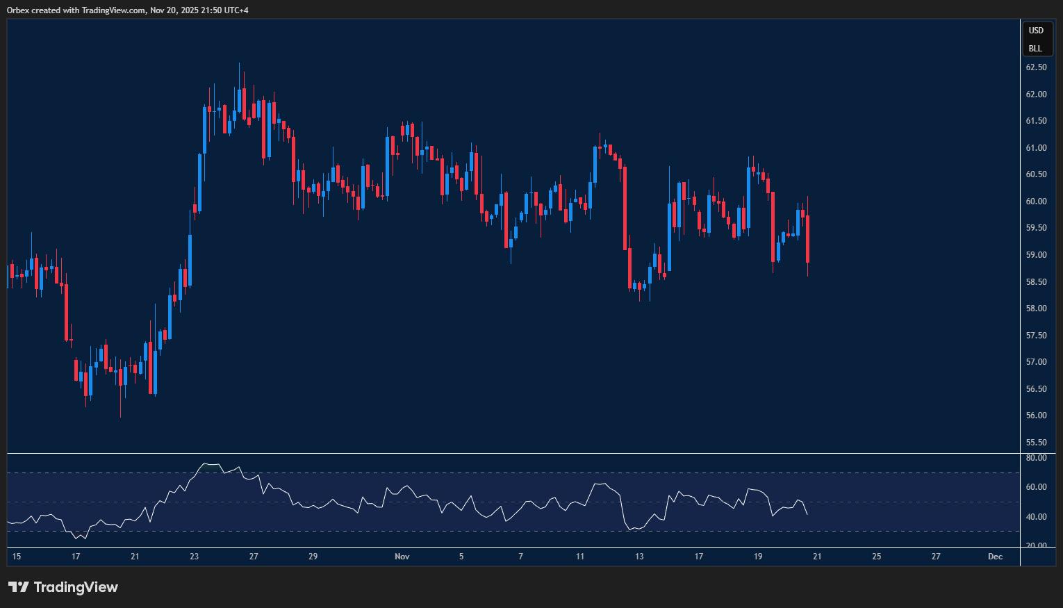Select the USD BLL currency unit badge
The image size is (1063, 608).
(1036, 39)
